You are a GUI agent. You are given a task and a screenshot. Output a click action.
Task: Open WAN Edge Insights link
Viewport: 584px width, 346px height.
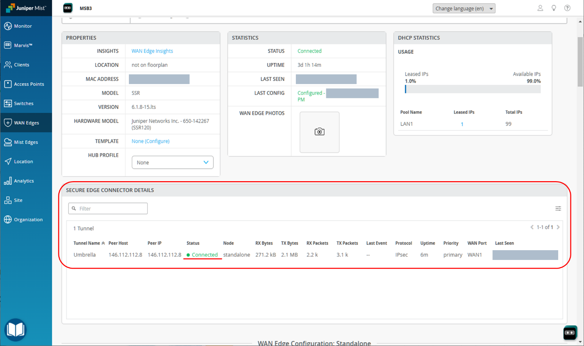click(152, 51)
